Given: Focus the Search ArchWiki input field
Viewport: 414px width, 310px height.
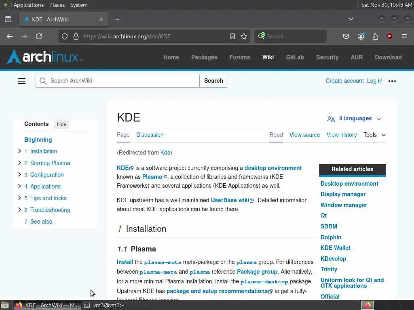Looking at the screenshot, I should coord(118,81).
